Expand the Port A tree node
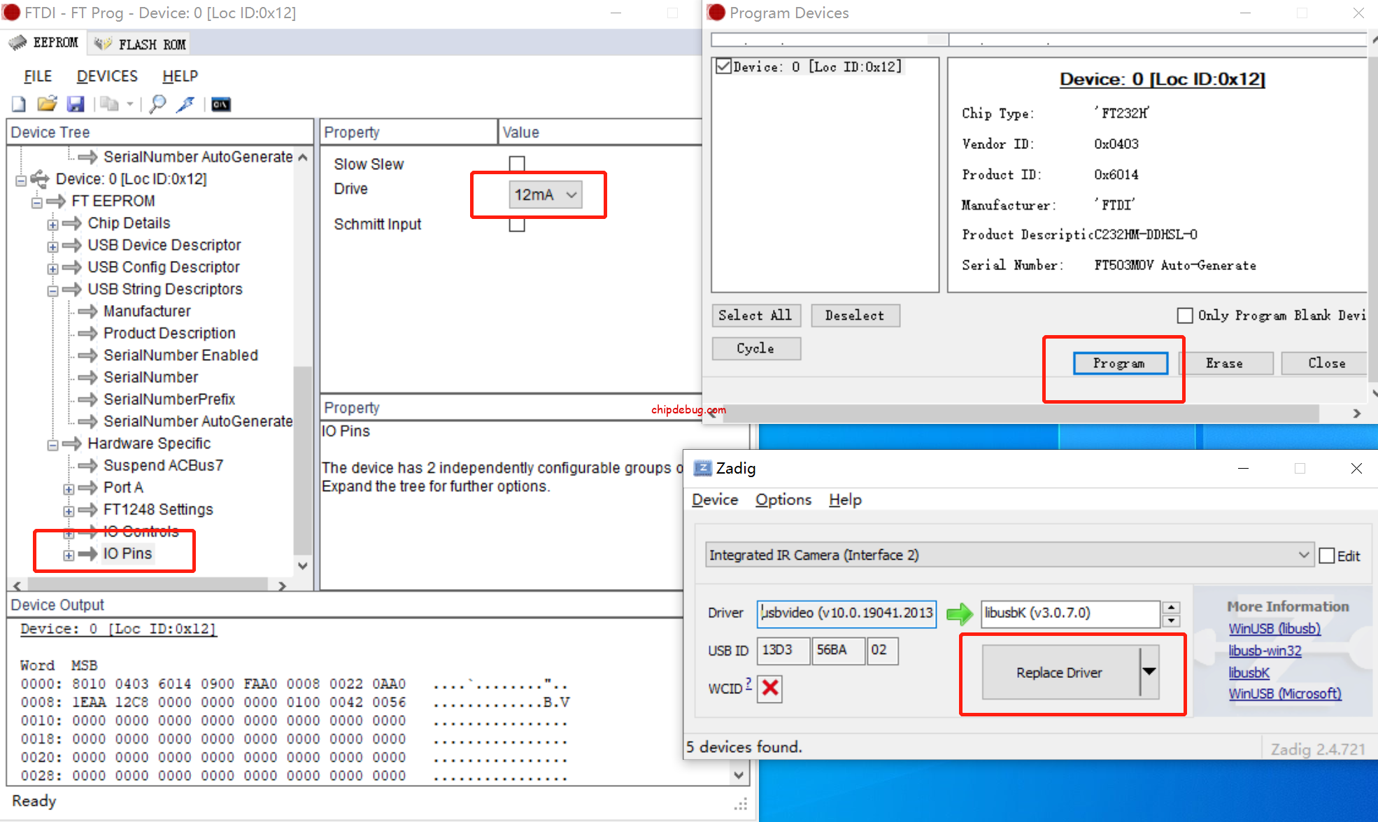1378x822 pixels. tap(69, 488)
